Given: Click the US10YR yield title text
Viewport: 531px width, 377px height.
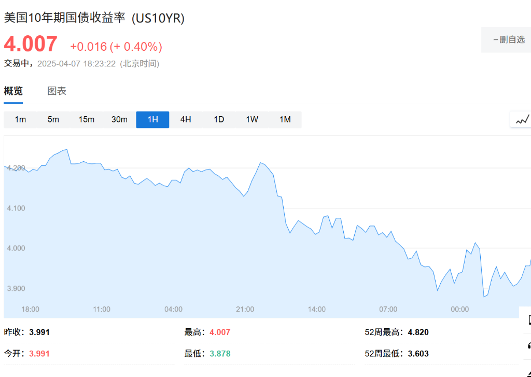Looking at the screenshot, I should tap(94, 18).
